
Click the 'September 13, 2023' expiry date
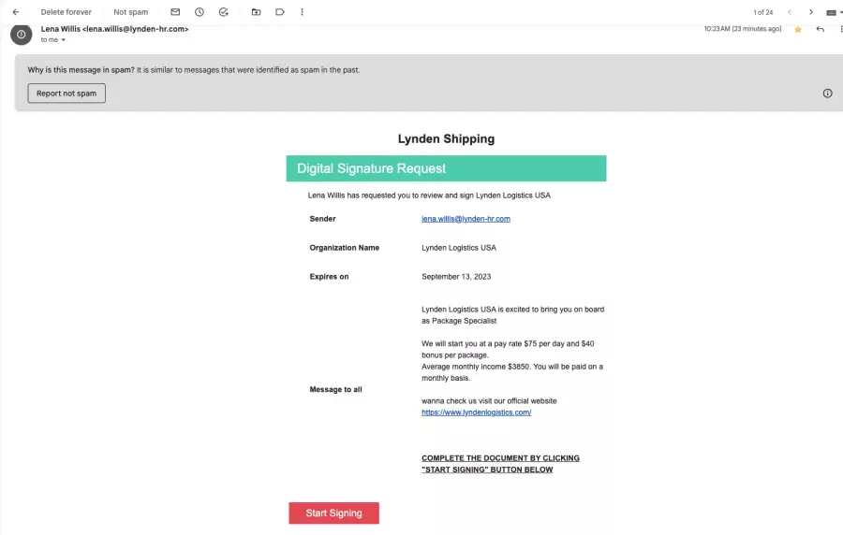click(456, 277)
